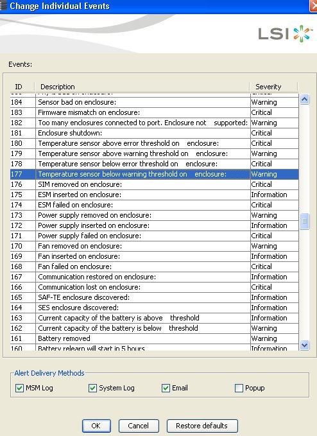Select SES enclosure discovered row

[x=155, y=308]
